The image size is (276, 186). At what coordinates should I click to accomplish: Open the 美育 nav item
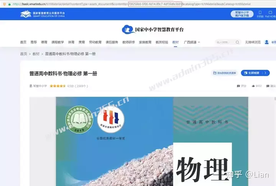(x=82, y=42)
